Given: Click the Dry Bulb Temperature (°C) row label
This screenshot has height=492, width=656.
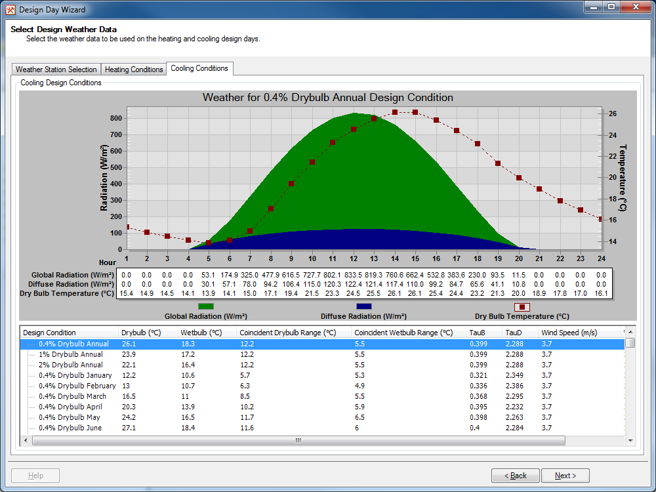Looking at the screenshot, I should click(67, 293).
